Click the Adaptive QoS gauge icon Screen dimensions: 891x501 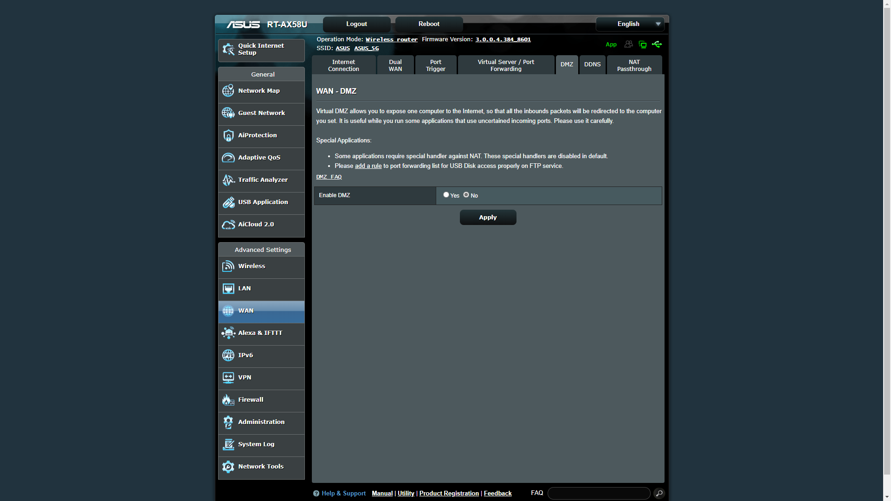228,158
